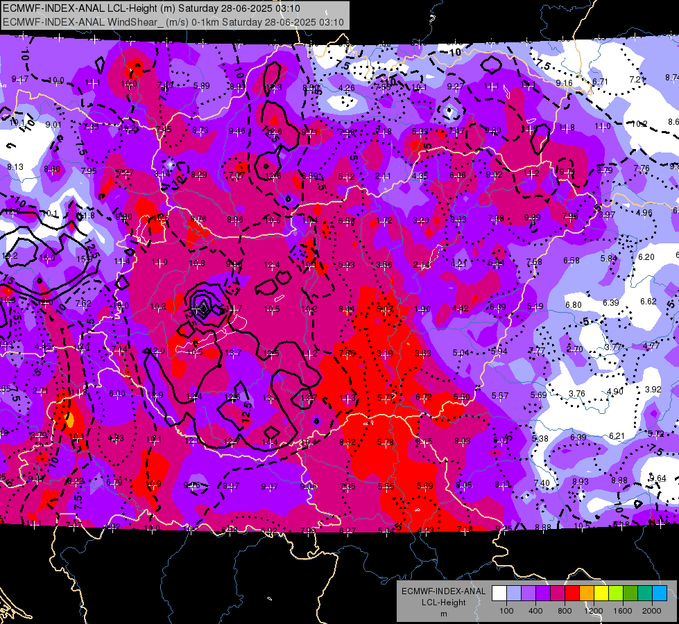The width and height of the screenshot is (679, 624).
Task: Click the legend tick value 2000
Action: click(x=651, y=611)
